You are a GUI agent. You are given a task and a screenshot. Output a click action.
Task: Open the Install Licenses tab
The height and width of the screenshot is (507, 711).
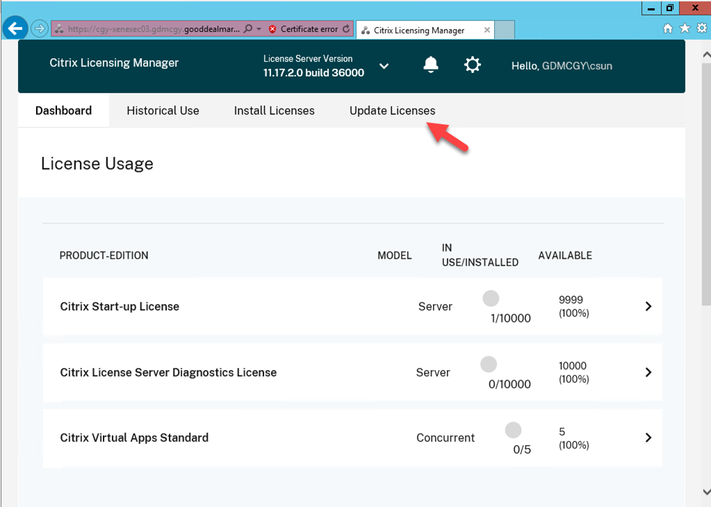274,111
